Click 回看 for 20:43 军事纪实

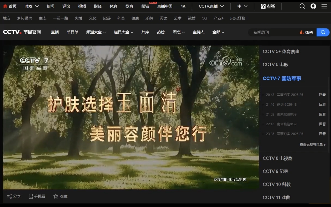coord(322,95)
